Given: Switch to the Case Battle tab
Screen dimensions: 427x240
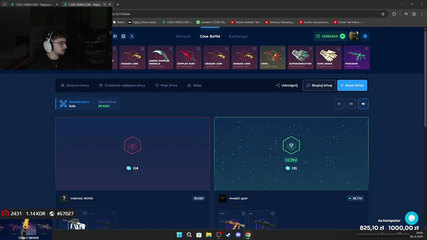Looking at the screenshot, I should [x=210, y=36].
